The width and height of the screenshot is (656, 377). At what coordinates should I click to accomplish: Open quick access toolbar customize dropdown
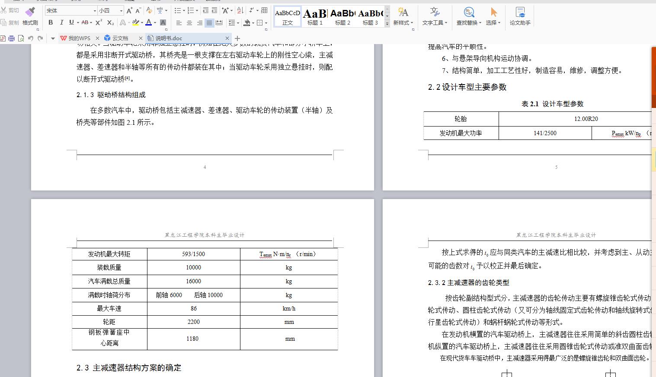[53, 38]
